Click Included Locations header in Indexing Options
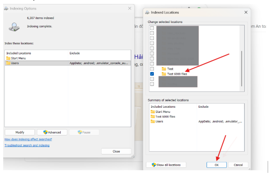 coord(19,53)
